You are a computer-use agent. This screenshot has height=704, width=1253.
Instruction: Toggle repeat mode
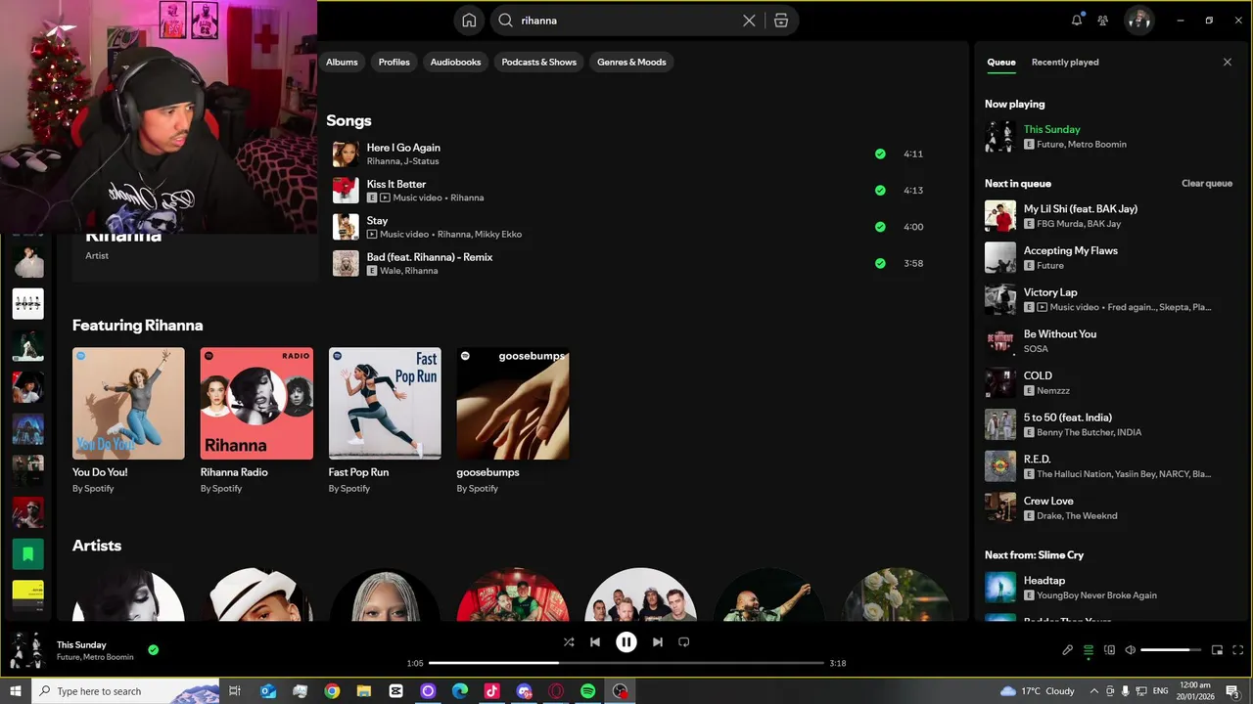click(684, 642)
